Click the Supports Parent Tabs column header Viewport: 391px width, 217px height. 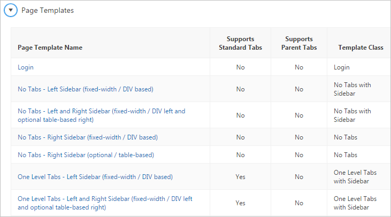click(x=299, y=43)
